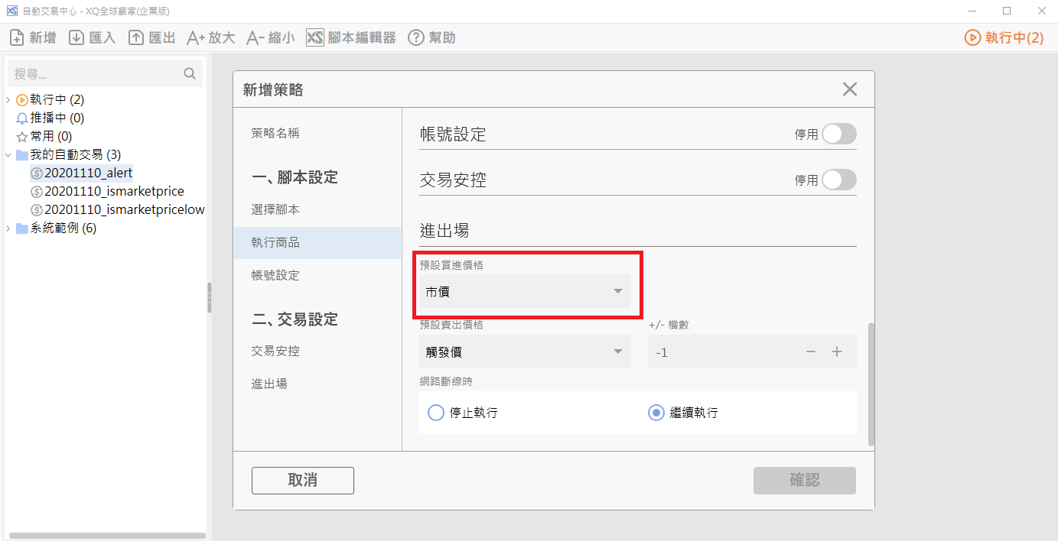Click the 匯出 export toolbar icon
Image resolution: width=1058 pixels, height=541 pixels.
click(136, 37)
